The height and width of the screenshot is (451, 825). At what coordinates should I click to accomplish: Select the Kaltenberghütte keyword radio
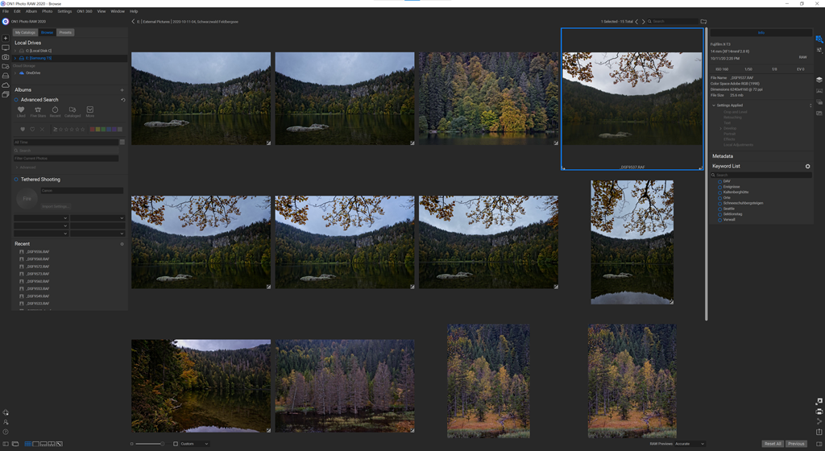point(720,192)
